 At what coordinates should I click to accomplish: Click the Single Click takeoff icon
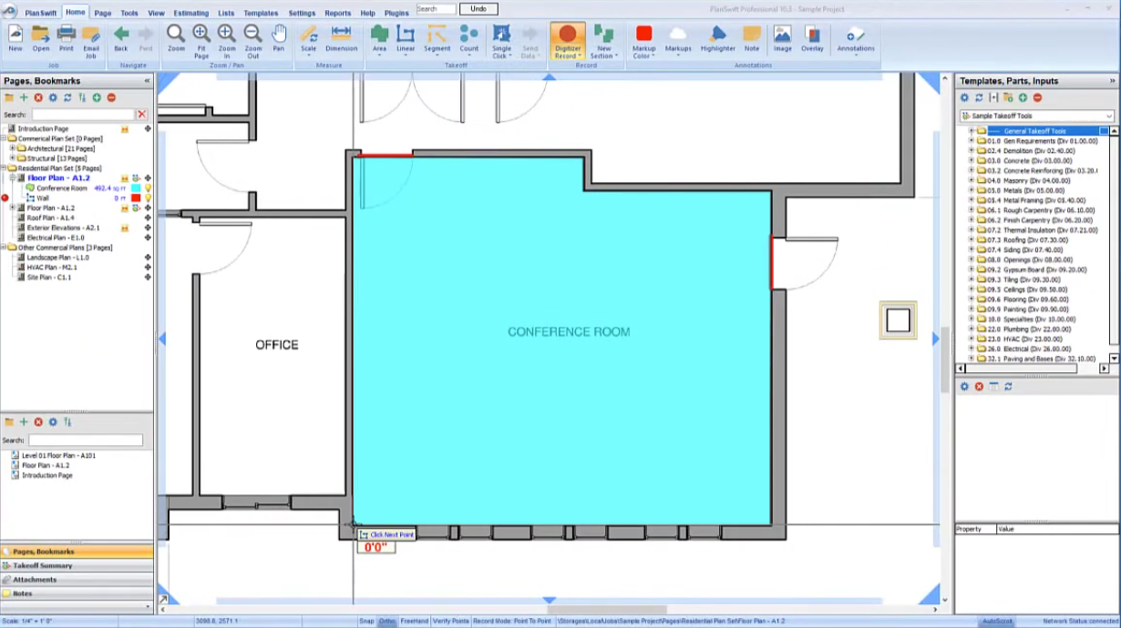click(x=501, y=41)
